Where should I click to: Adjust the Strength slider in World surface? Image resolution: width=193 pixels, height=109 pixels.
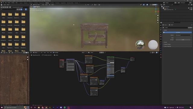(183, 40)
